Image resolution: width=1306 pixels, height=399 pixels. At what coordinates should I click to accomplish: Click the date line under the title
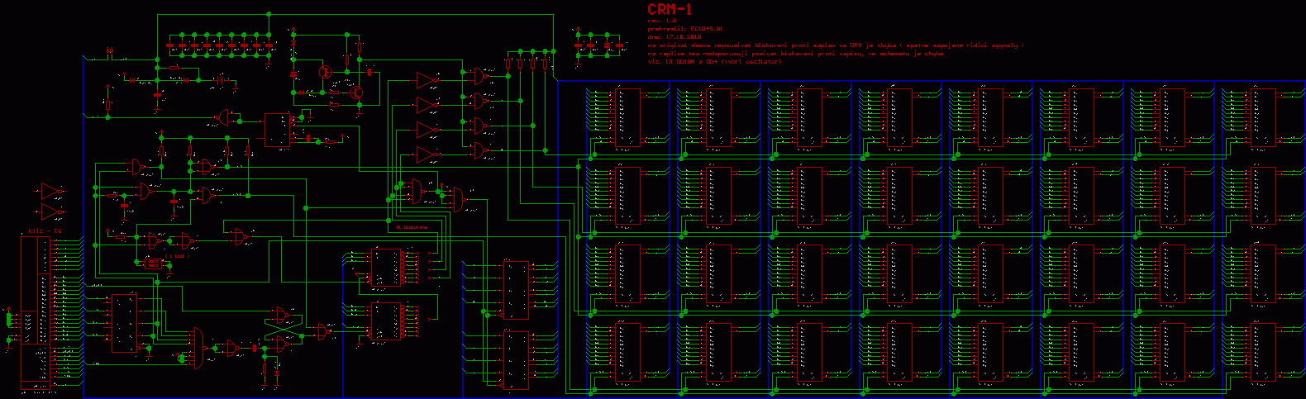(674, 37)
